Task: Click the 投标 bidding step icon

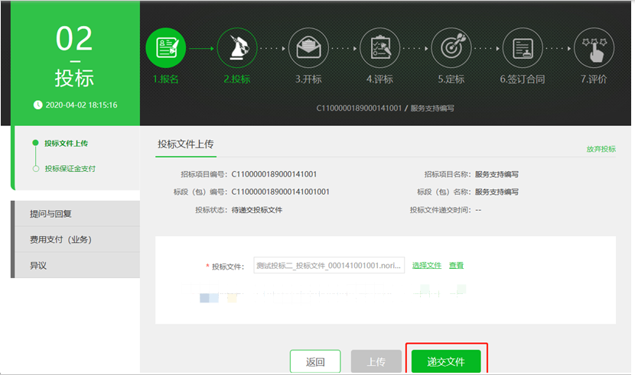Action: tap(237, 47)
